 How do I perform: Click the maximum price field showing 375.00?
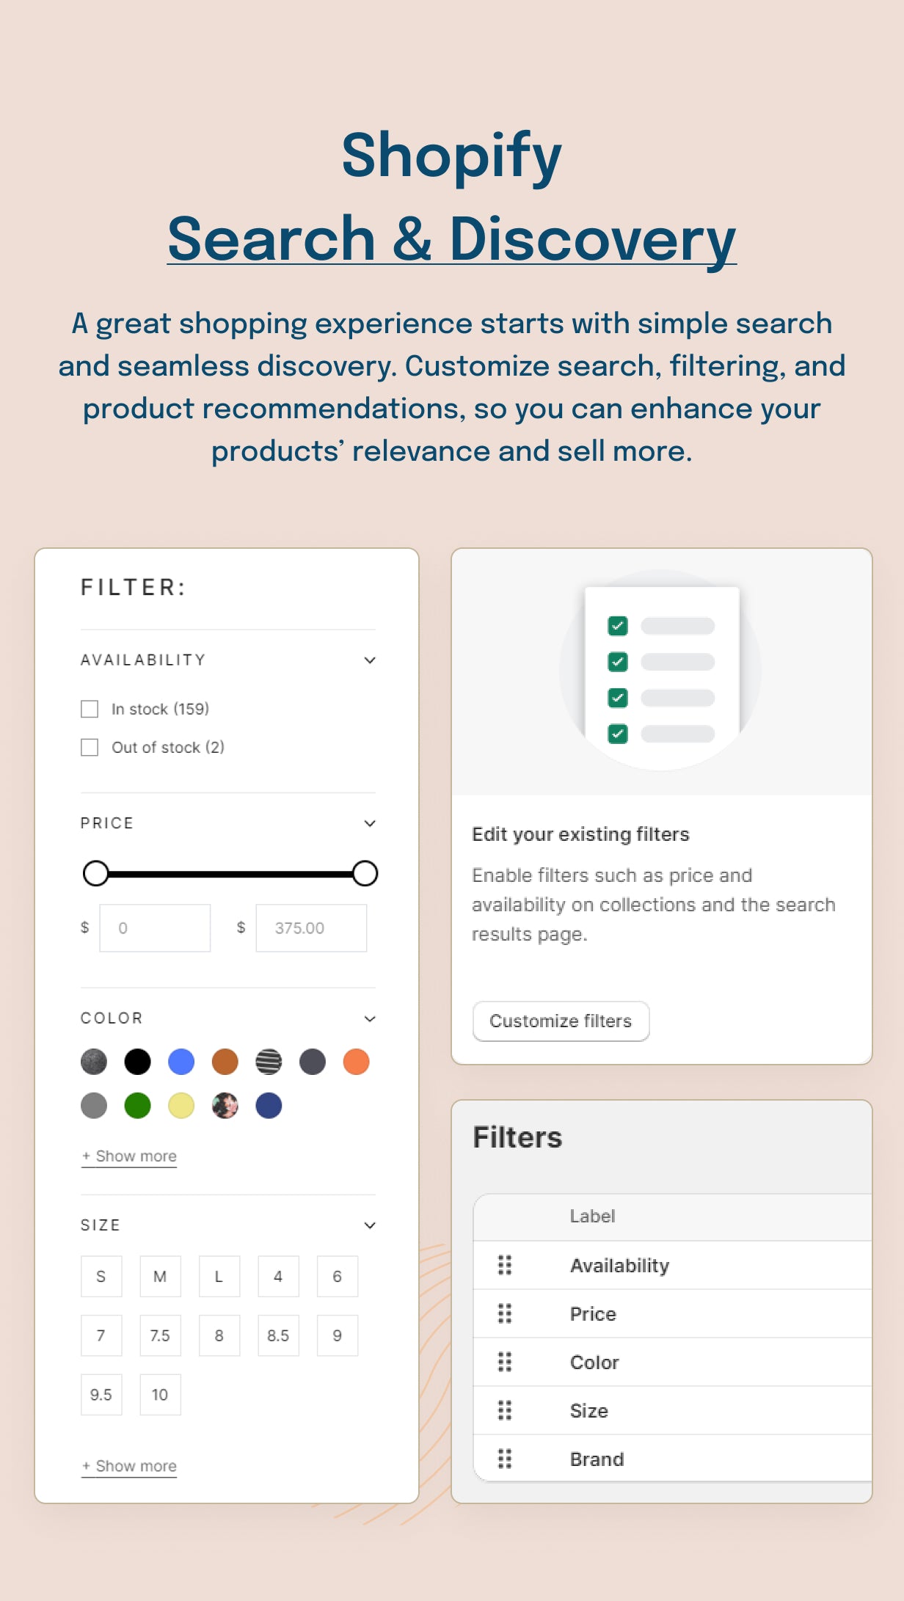[x=311, y=928]
